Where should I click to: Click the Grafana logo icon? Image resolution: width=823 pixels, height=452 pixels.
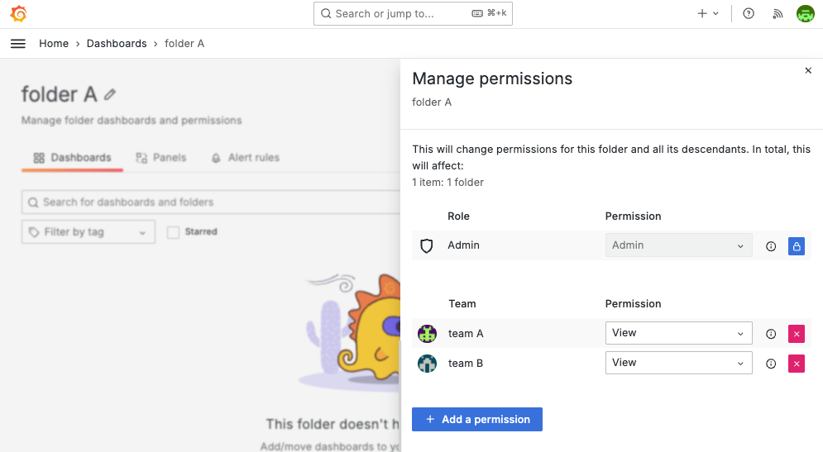18,14
